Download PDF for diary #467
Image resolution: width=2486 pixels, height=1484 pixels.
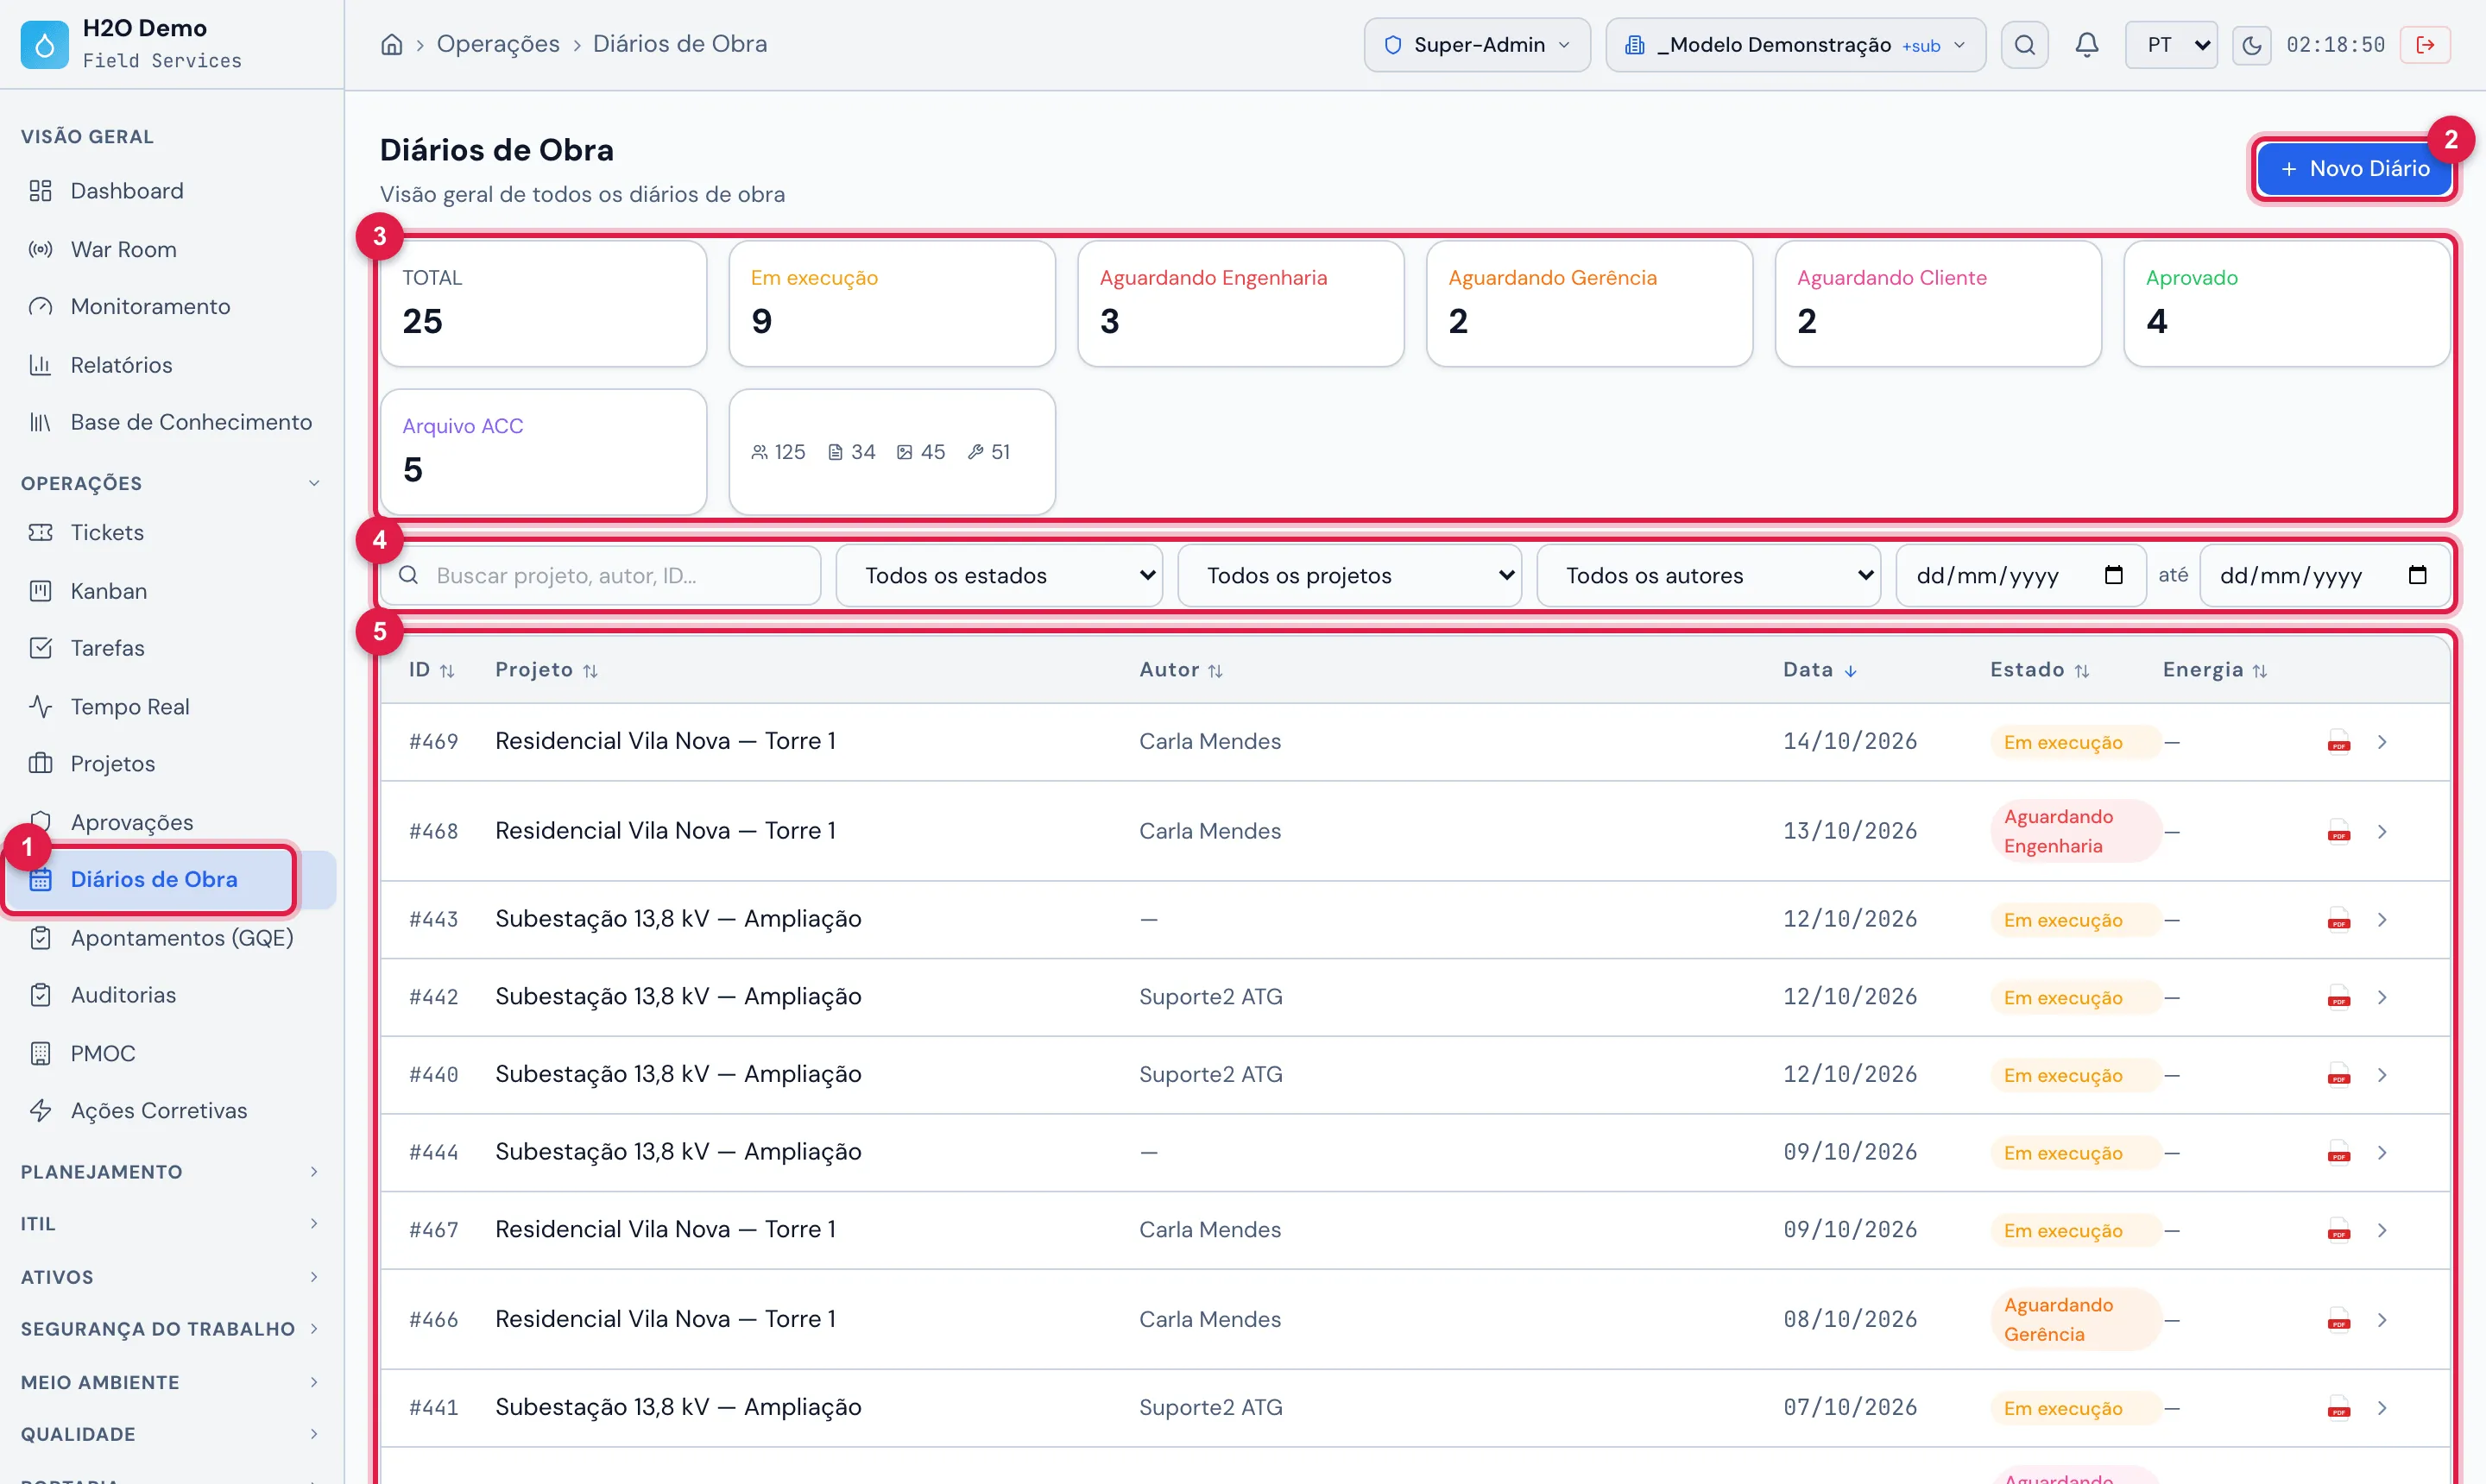click(x=2338, y=1230)
